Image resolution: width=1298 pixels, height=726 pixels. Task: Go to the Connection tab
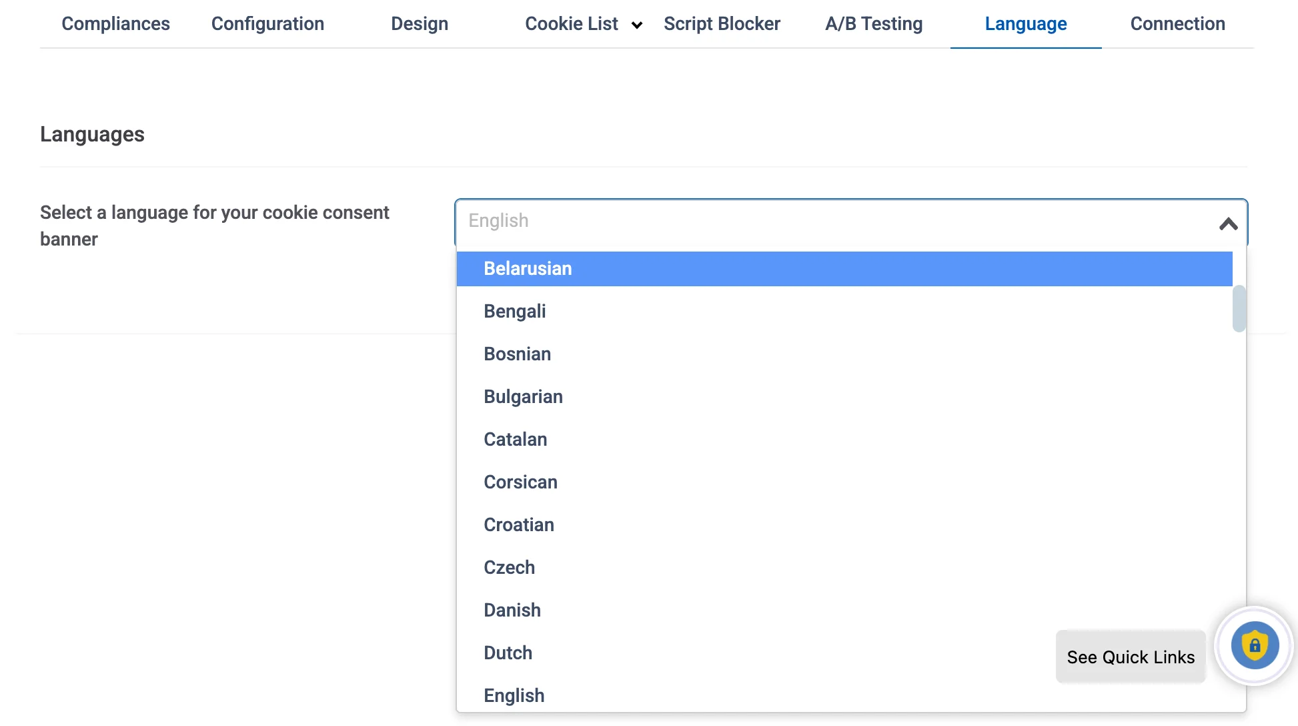pyautogui.click(x=1177, y=24)
